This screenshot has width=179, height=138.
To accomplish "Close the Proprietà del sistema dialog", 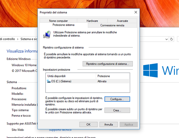I will click(x=136, y=12).
